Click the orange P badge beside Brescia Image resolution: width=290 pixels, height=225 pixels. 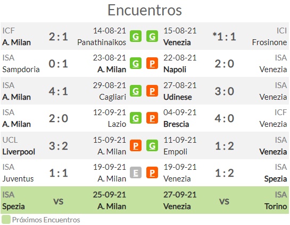152,118
